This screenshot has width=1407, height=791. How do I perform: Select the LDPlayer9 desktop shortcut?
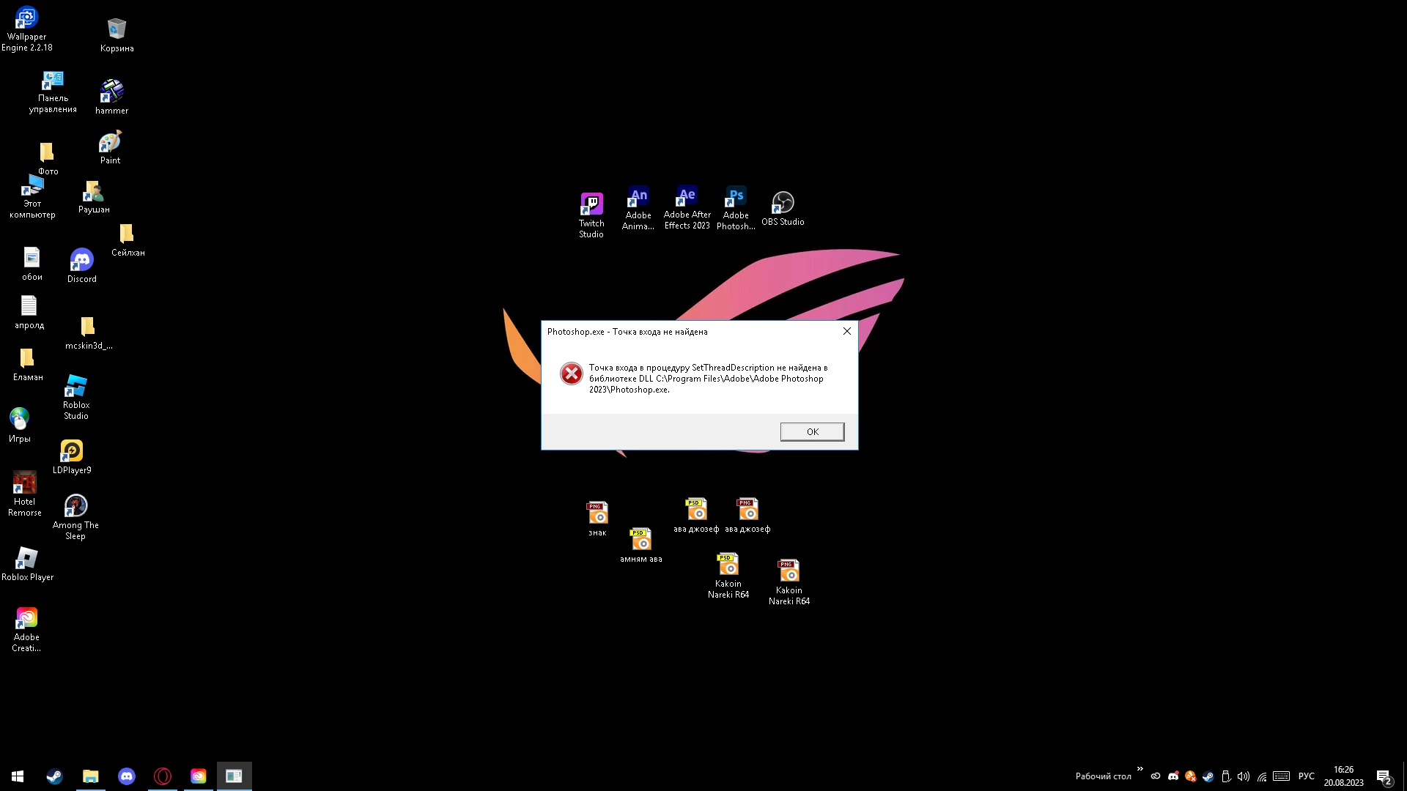72,457
